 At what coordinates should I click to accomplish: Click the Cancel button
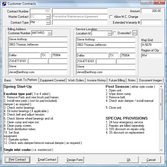[x=151, y=160]
